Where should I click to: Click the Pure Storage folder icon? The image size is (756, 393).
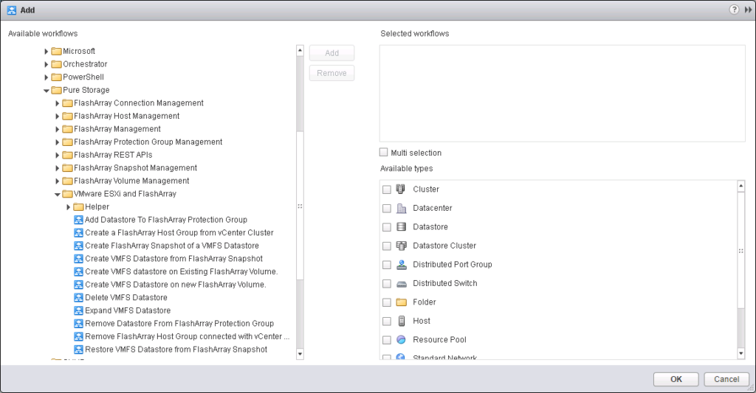pyautogui.click(x=56, y=90)
